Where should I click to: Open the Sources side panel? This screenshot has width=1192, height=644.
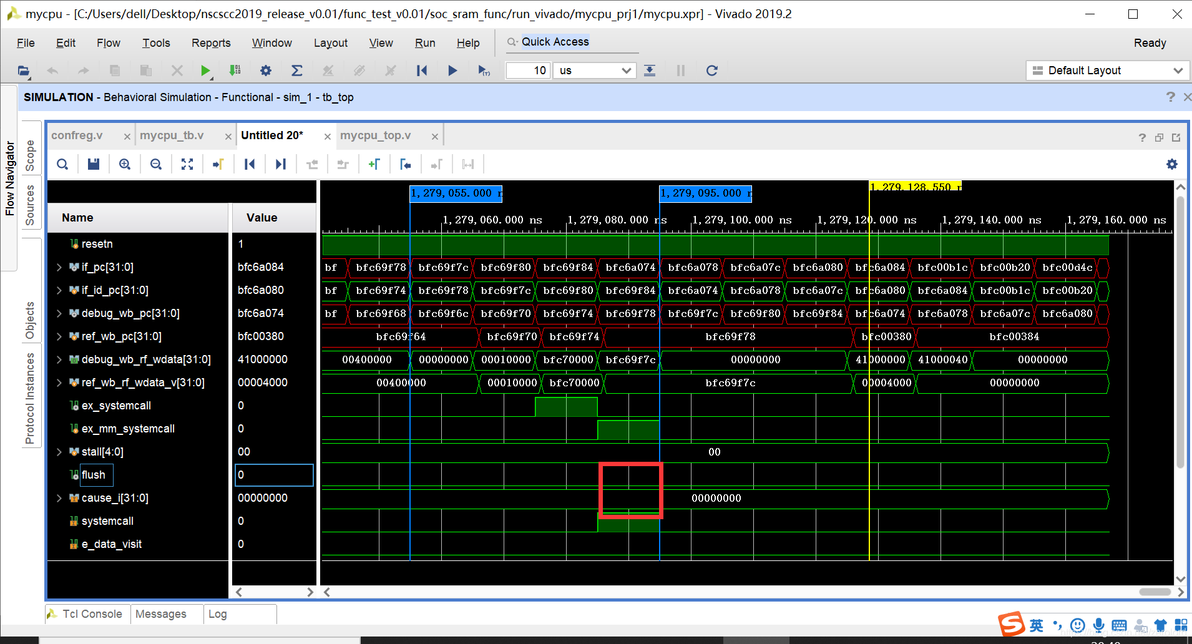pyautogui.click(x=31, y=205)
